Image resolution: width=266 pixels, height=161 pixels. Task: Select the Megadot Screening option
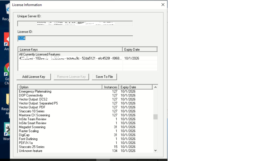coord(32,127)
